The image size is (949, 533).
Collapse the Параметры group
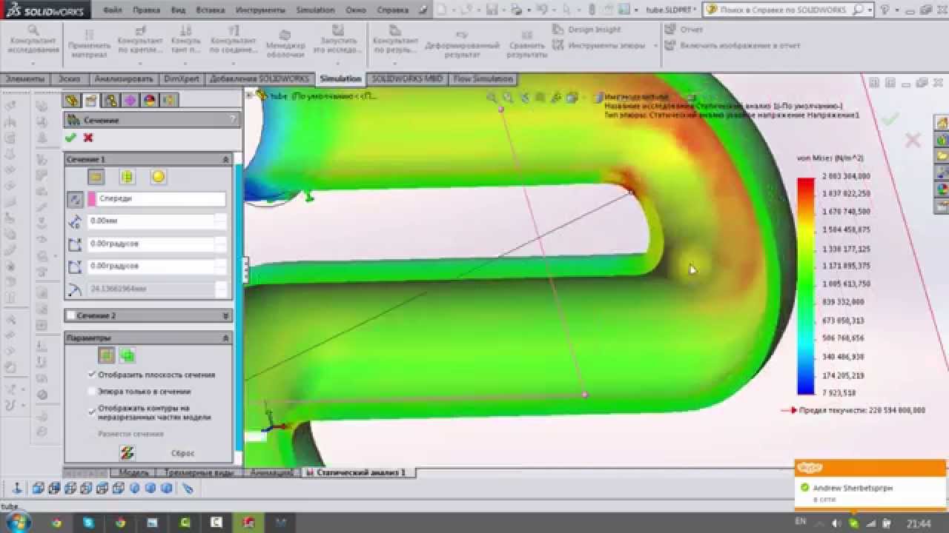tap(225, 338)
